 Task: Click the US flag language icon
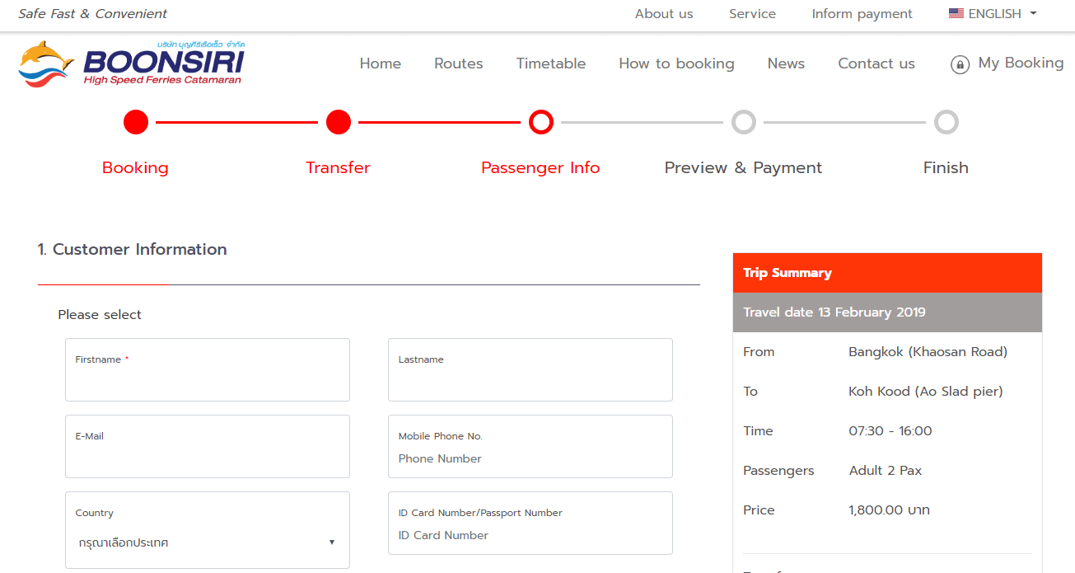(956, 13)
